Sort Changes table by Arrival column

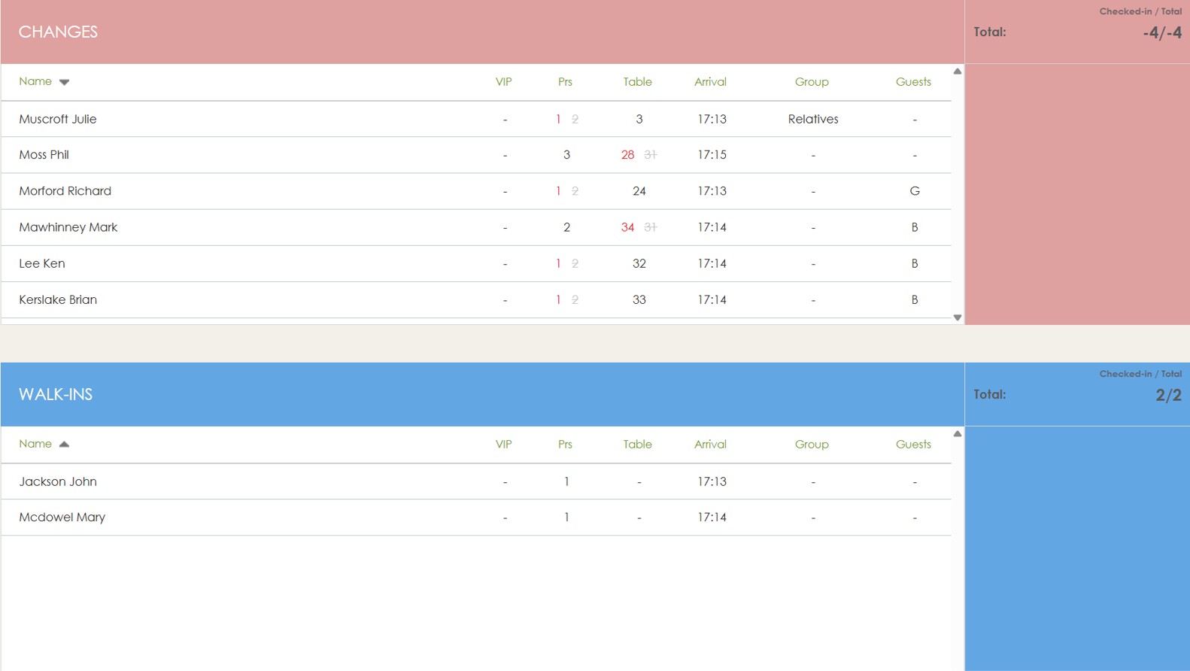tap(710, 82)
